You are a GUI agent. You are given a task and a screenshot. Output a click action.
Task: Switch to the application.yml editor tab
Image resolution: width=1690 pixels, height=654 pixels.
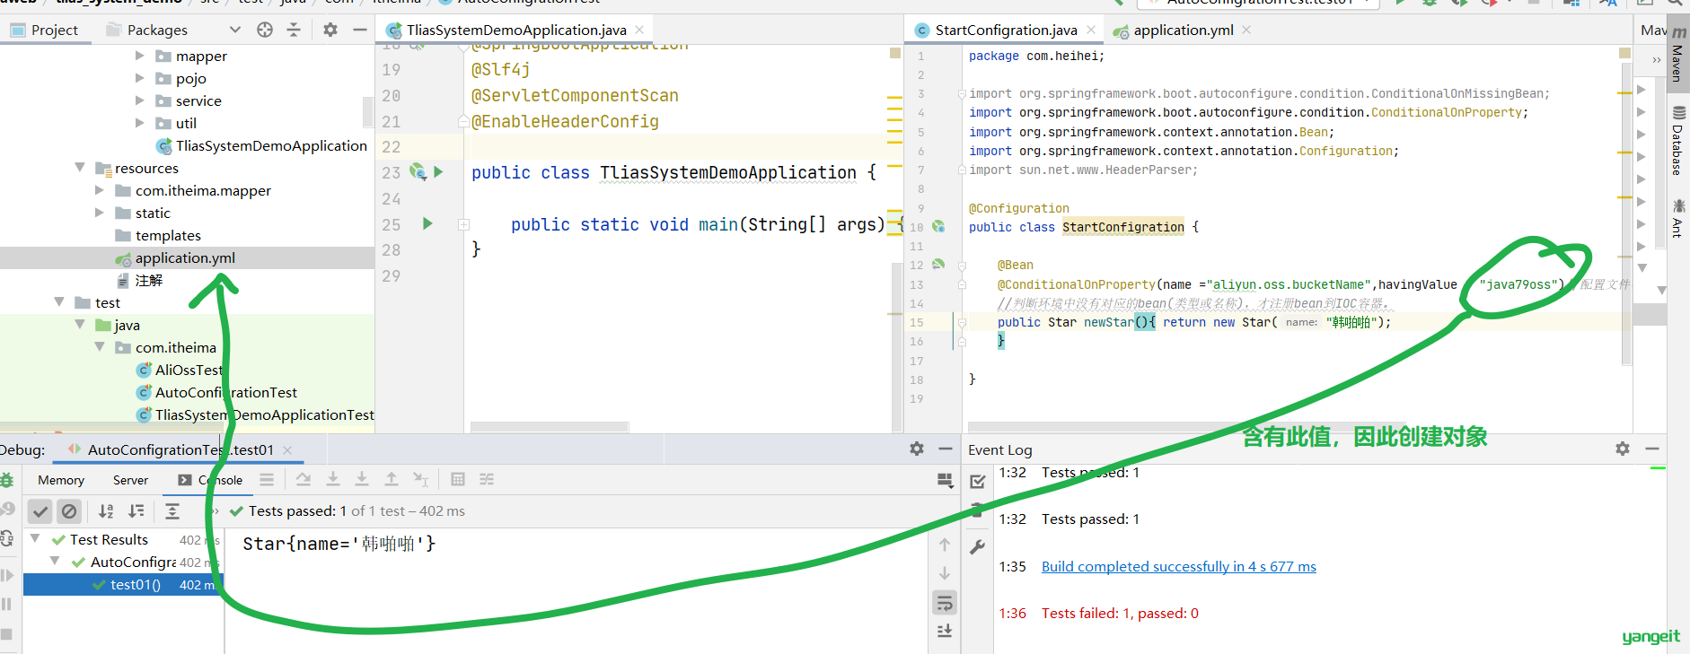tap(1183, 30)
